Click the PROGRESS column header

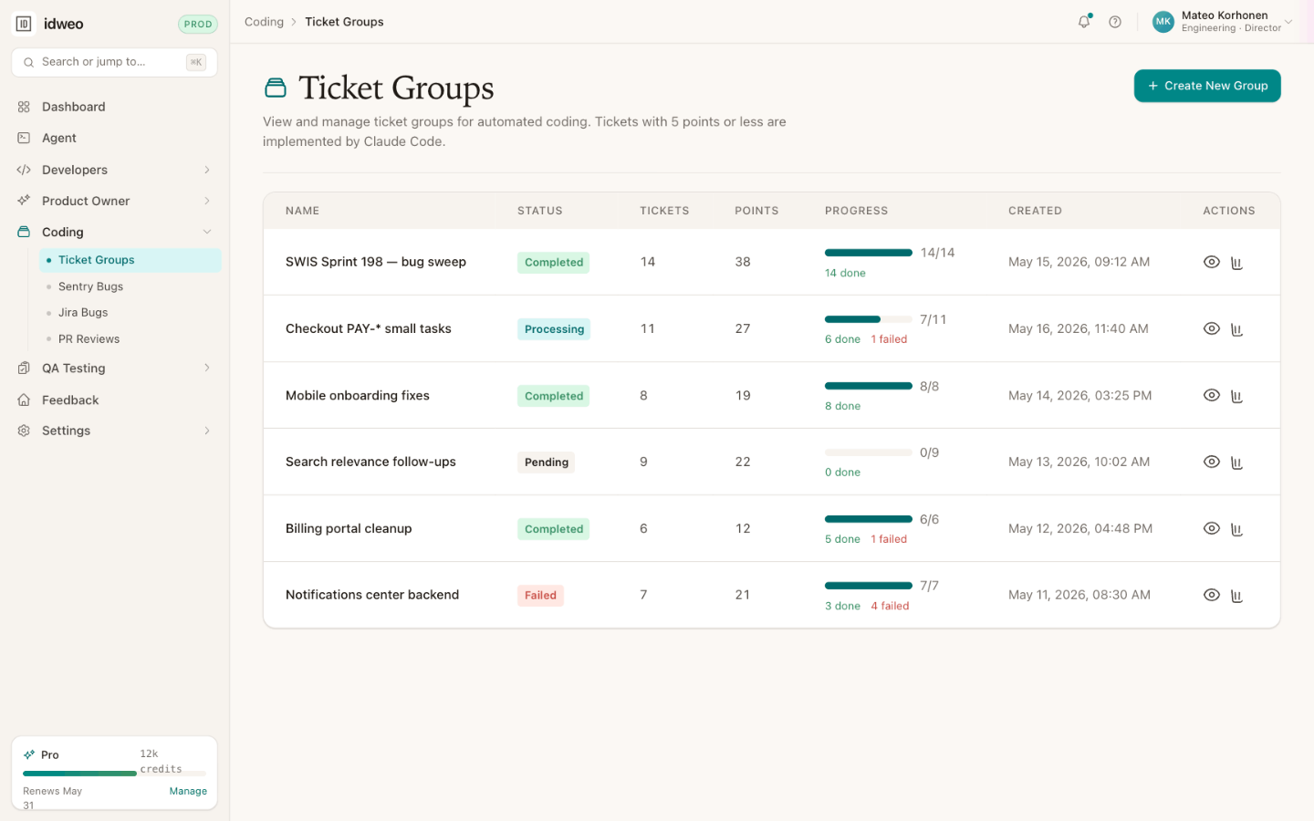856,211
